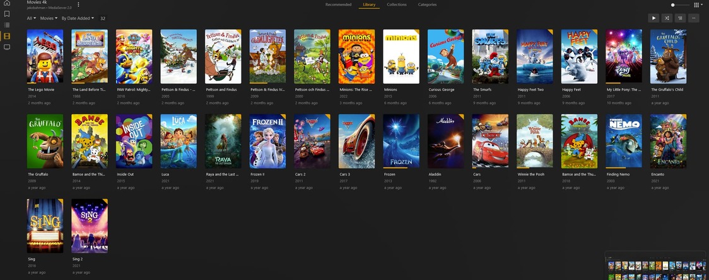Click the Minions 2015 title text

click(390, 90)
